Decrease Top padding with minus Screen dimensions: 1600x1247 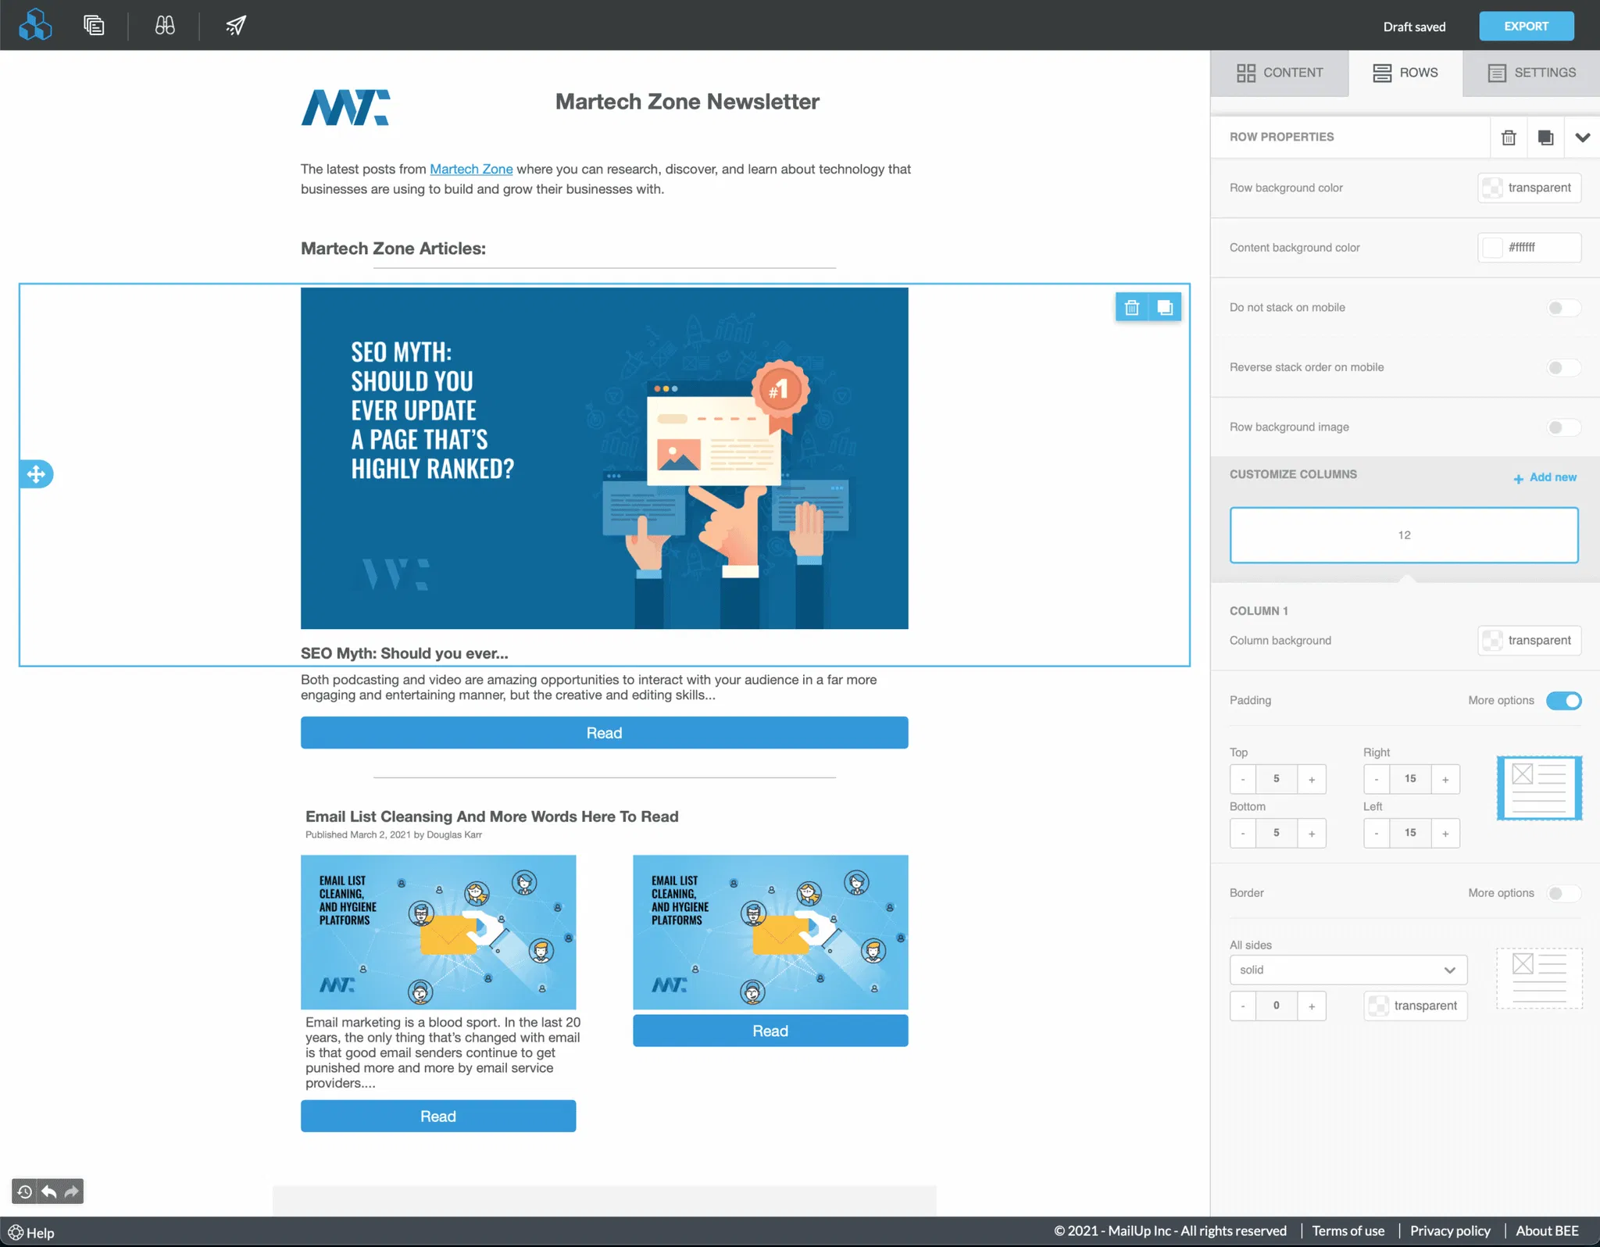(x=1242, y=779)
